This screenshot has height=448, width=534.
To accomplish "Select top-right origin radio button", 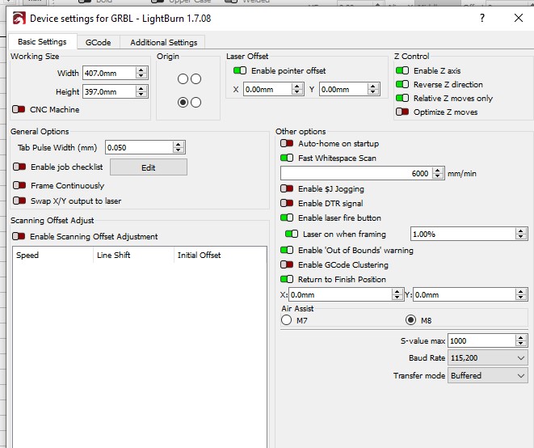I will coord(196,79).
